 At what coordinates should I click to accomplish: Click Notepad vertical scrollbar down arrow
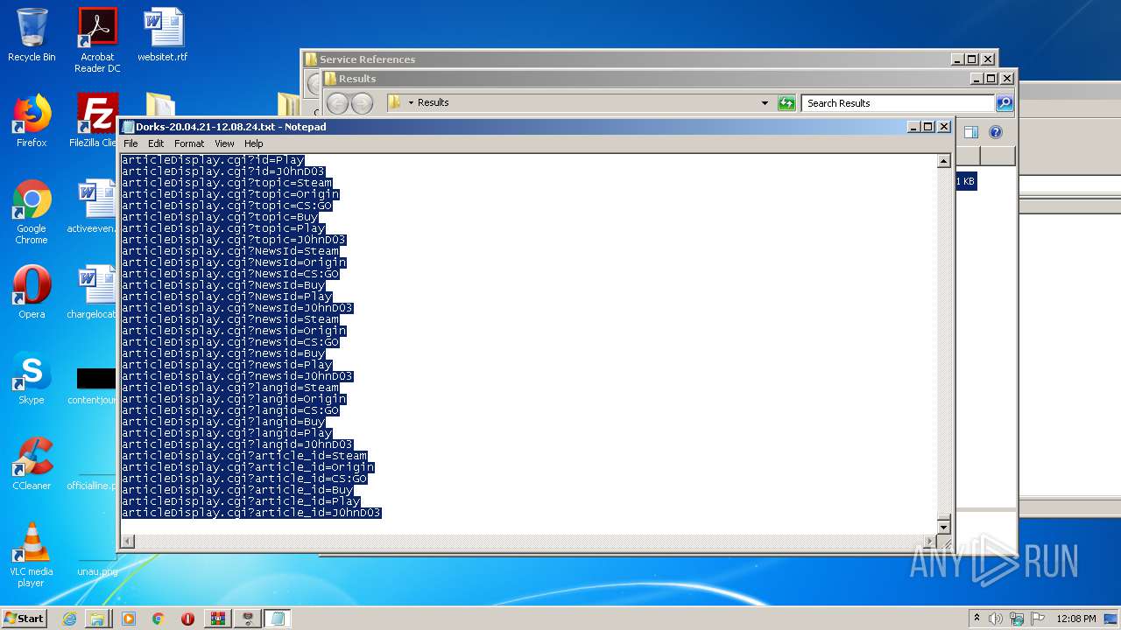click(x=943, y=527)
